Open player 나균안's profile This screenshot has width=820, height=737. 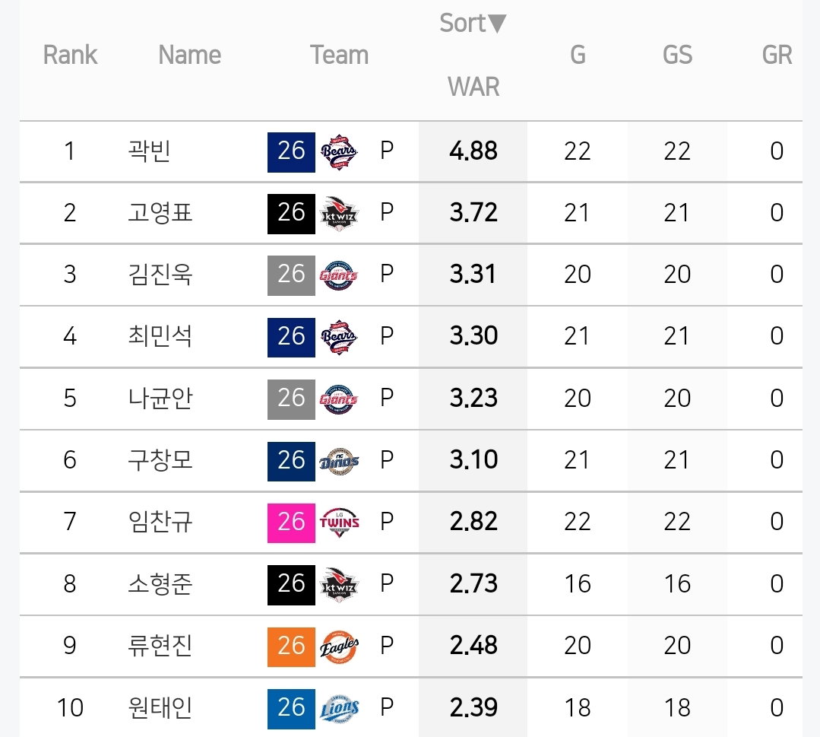click(160, 399)
